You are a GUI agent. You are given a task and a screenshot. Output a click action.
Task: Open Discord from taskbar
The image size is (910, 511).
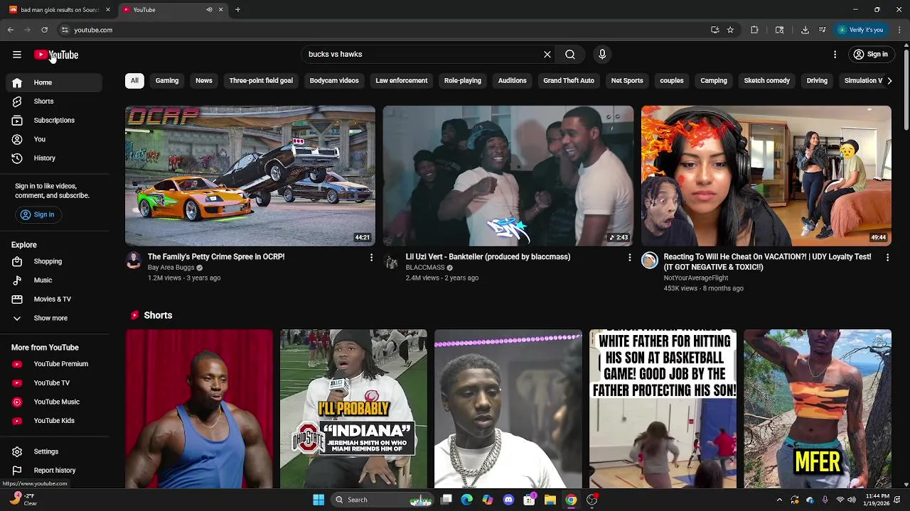(x=508, y=500)
